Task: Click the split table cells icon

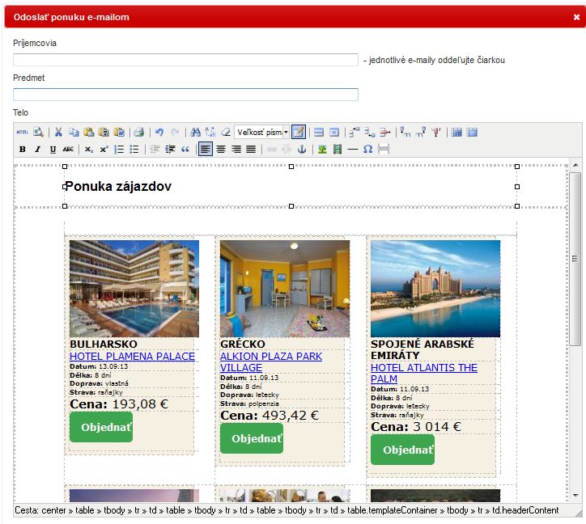Action: click(456, 133)
